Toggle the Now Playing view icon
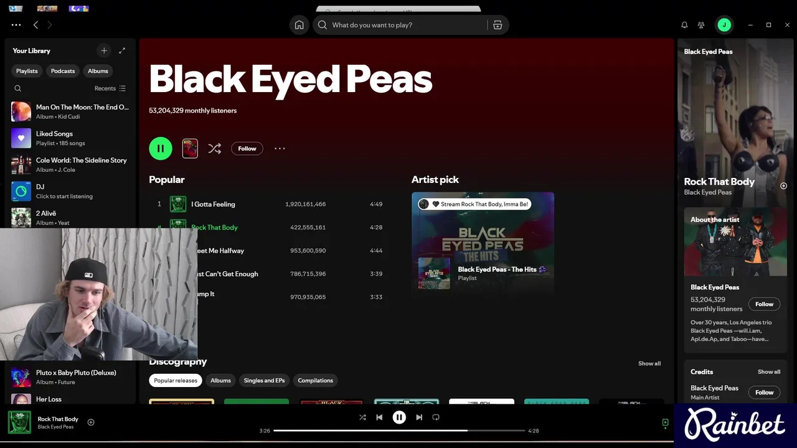The height and width of the screenshot is (448, 797). click(x=665, y=422)
